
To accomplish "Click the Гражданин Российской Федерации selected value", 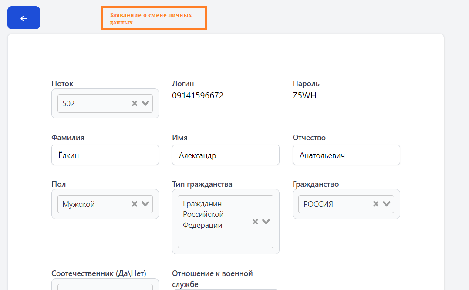I will tap(203, 215).
